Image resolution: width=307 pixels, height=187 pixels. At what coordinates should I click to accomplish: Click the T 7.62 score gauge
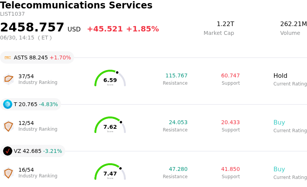(x=110, y=125)
